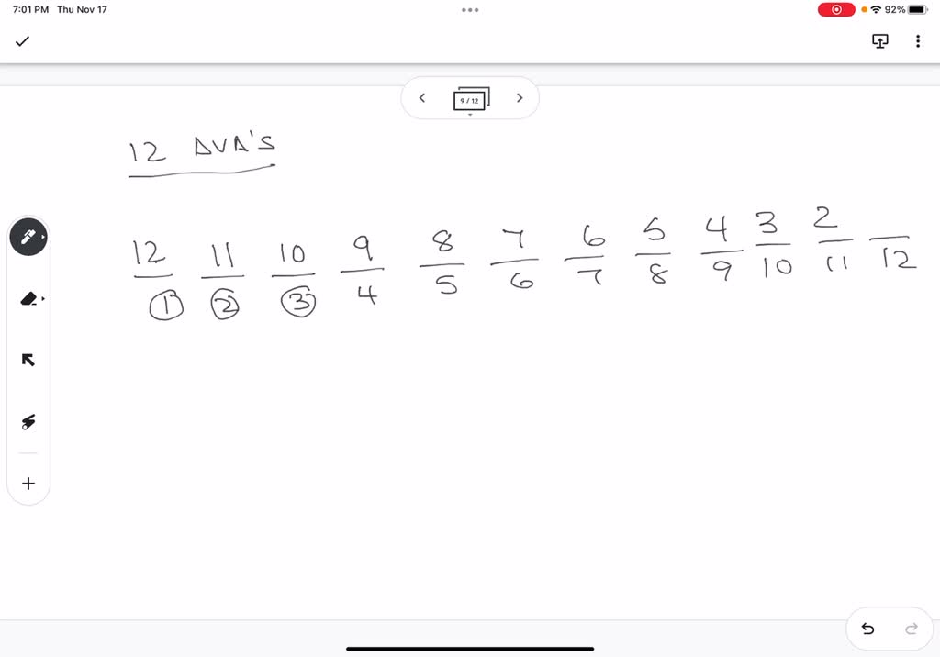
Task: Select the eraser tool
Action: click(x=28, y=298)
